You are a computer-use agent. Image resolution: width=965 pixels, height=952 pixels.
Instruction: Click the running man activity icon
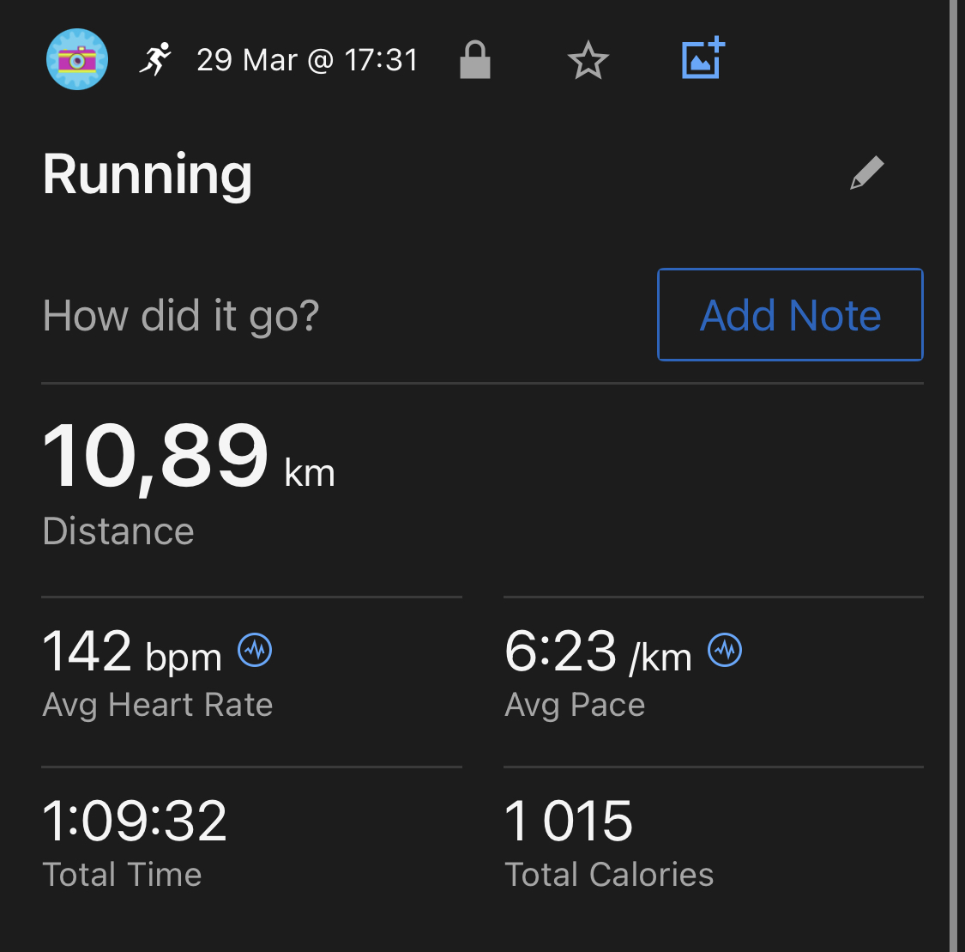(155, 60)
